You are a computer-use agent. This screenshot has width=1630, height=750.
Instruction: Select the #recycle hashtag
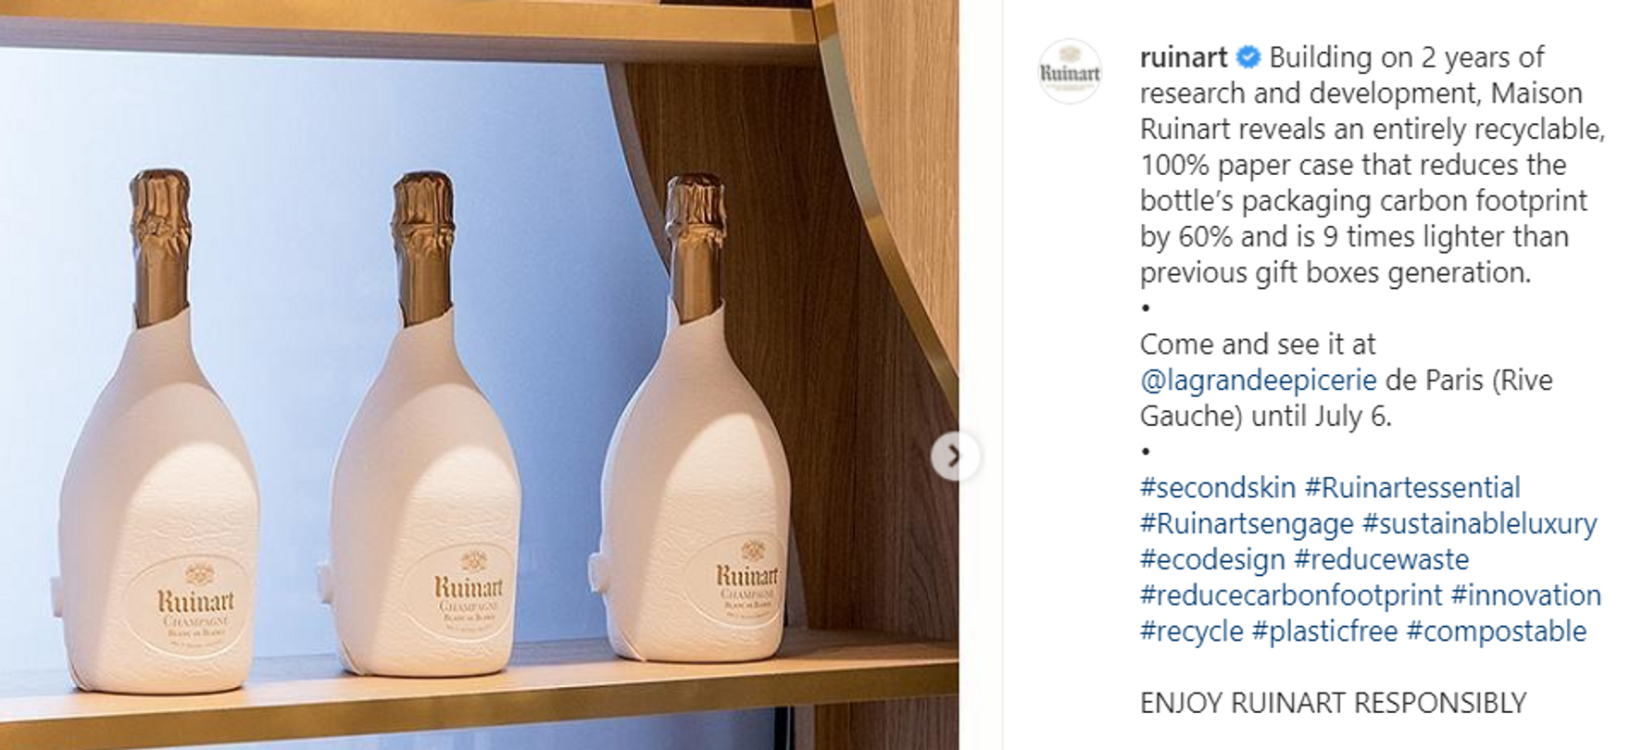pyautogui.click(x=1191, y=631)
